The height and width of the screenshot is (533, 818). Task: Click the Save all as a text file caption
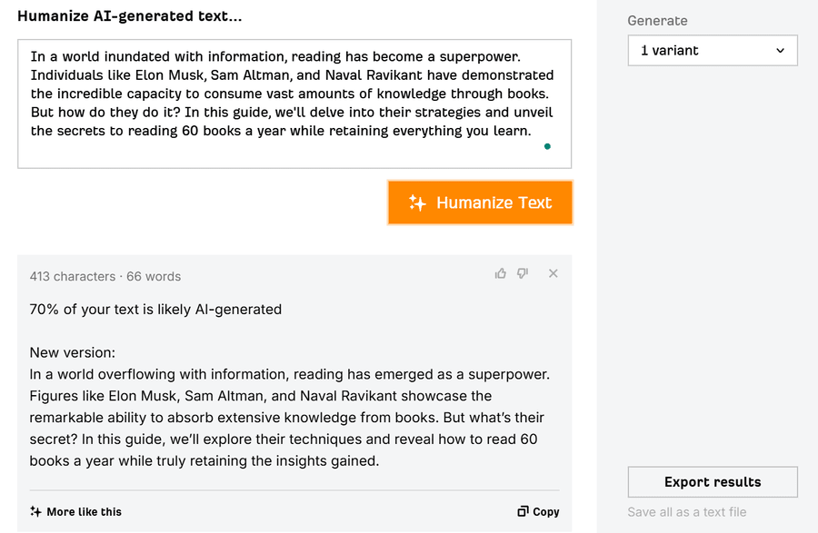click(x=687, y=512)
